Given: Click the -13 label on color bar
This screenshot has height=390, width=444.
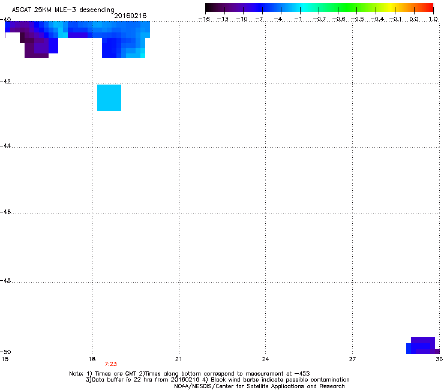Looking at the screenshot, I should pyautogui.click(x=223, y=19).
